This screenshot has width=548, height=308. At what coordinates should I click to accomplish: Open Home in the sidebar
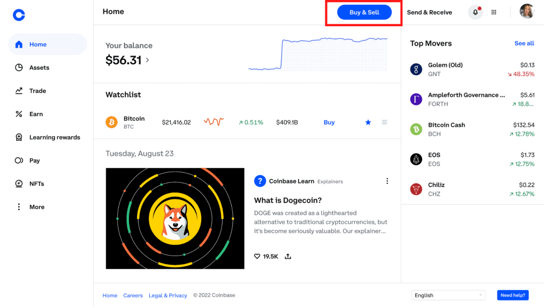tap(48, 44)
